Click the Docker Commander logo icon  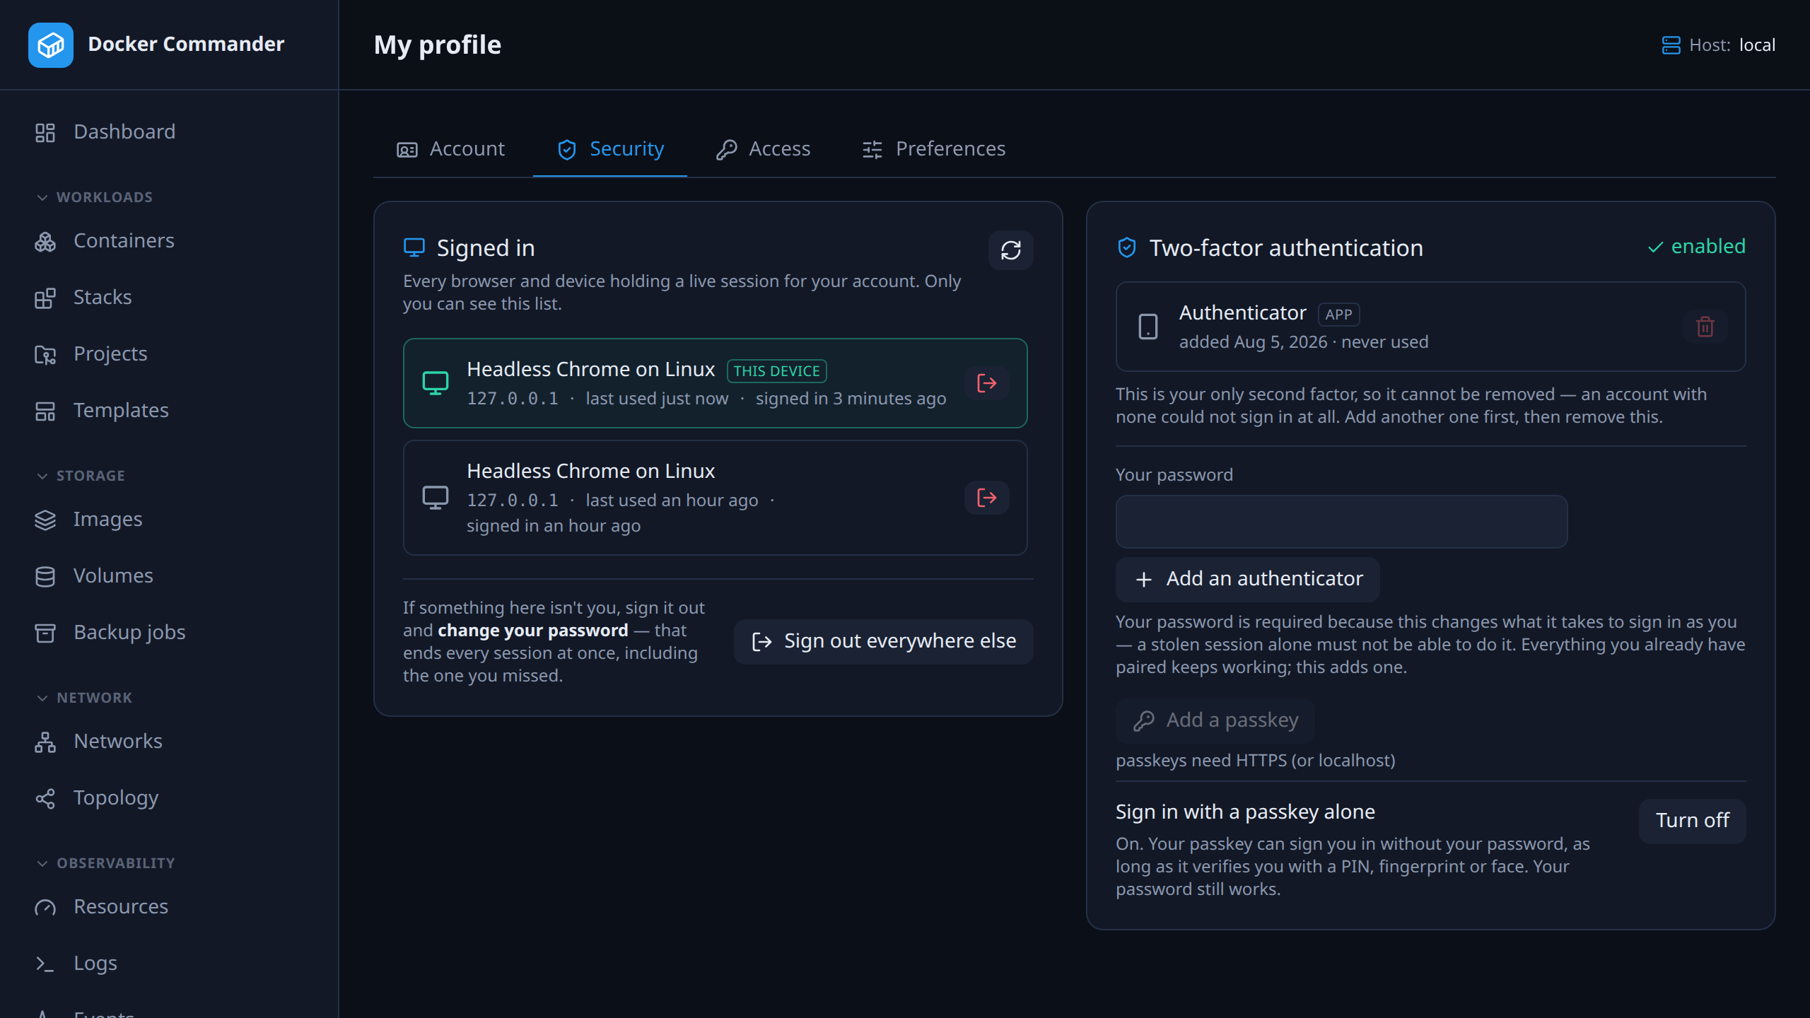pos(50,45)
